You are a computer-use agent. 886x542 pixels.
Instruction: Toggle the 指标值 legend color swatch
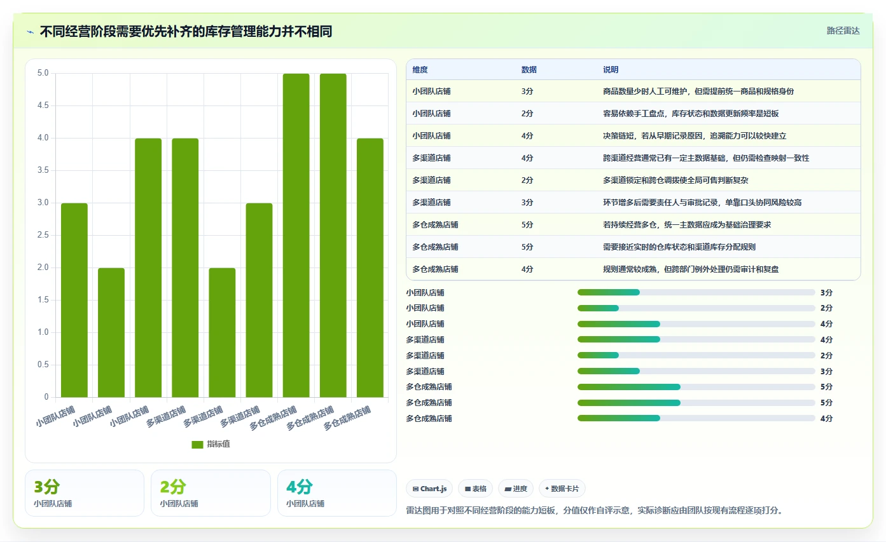click(197, 445)
